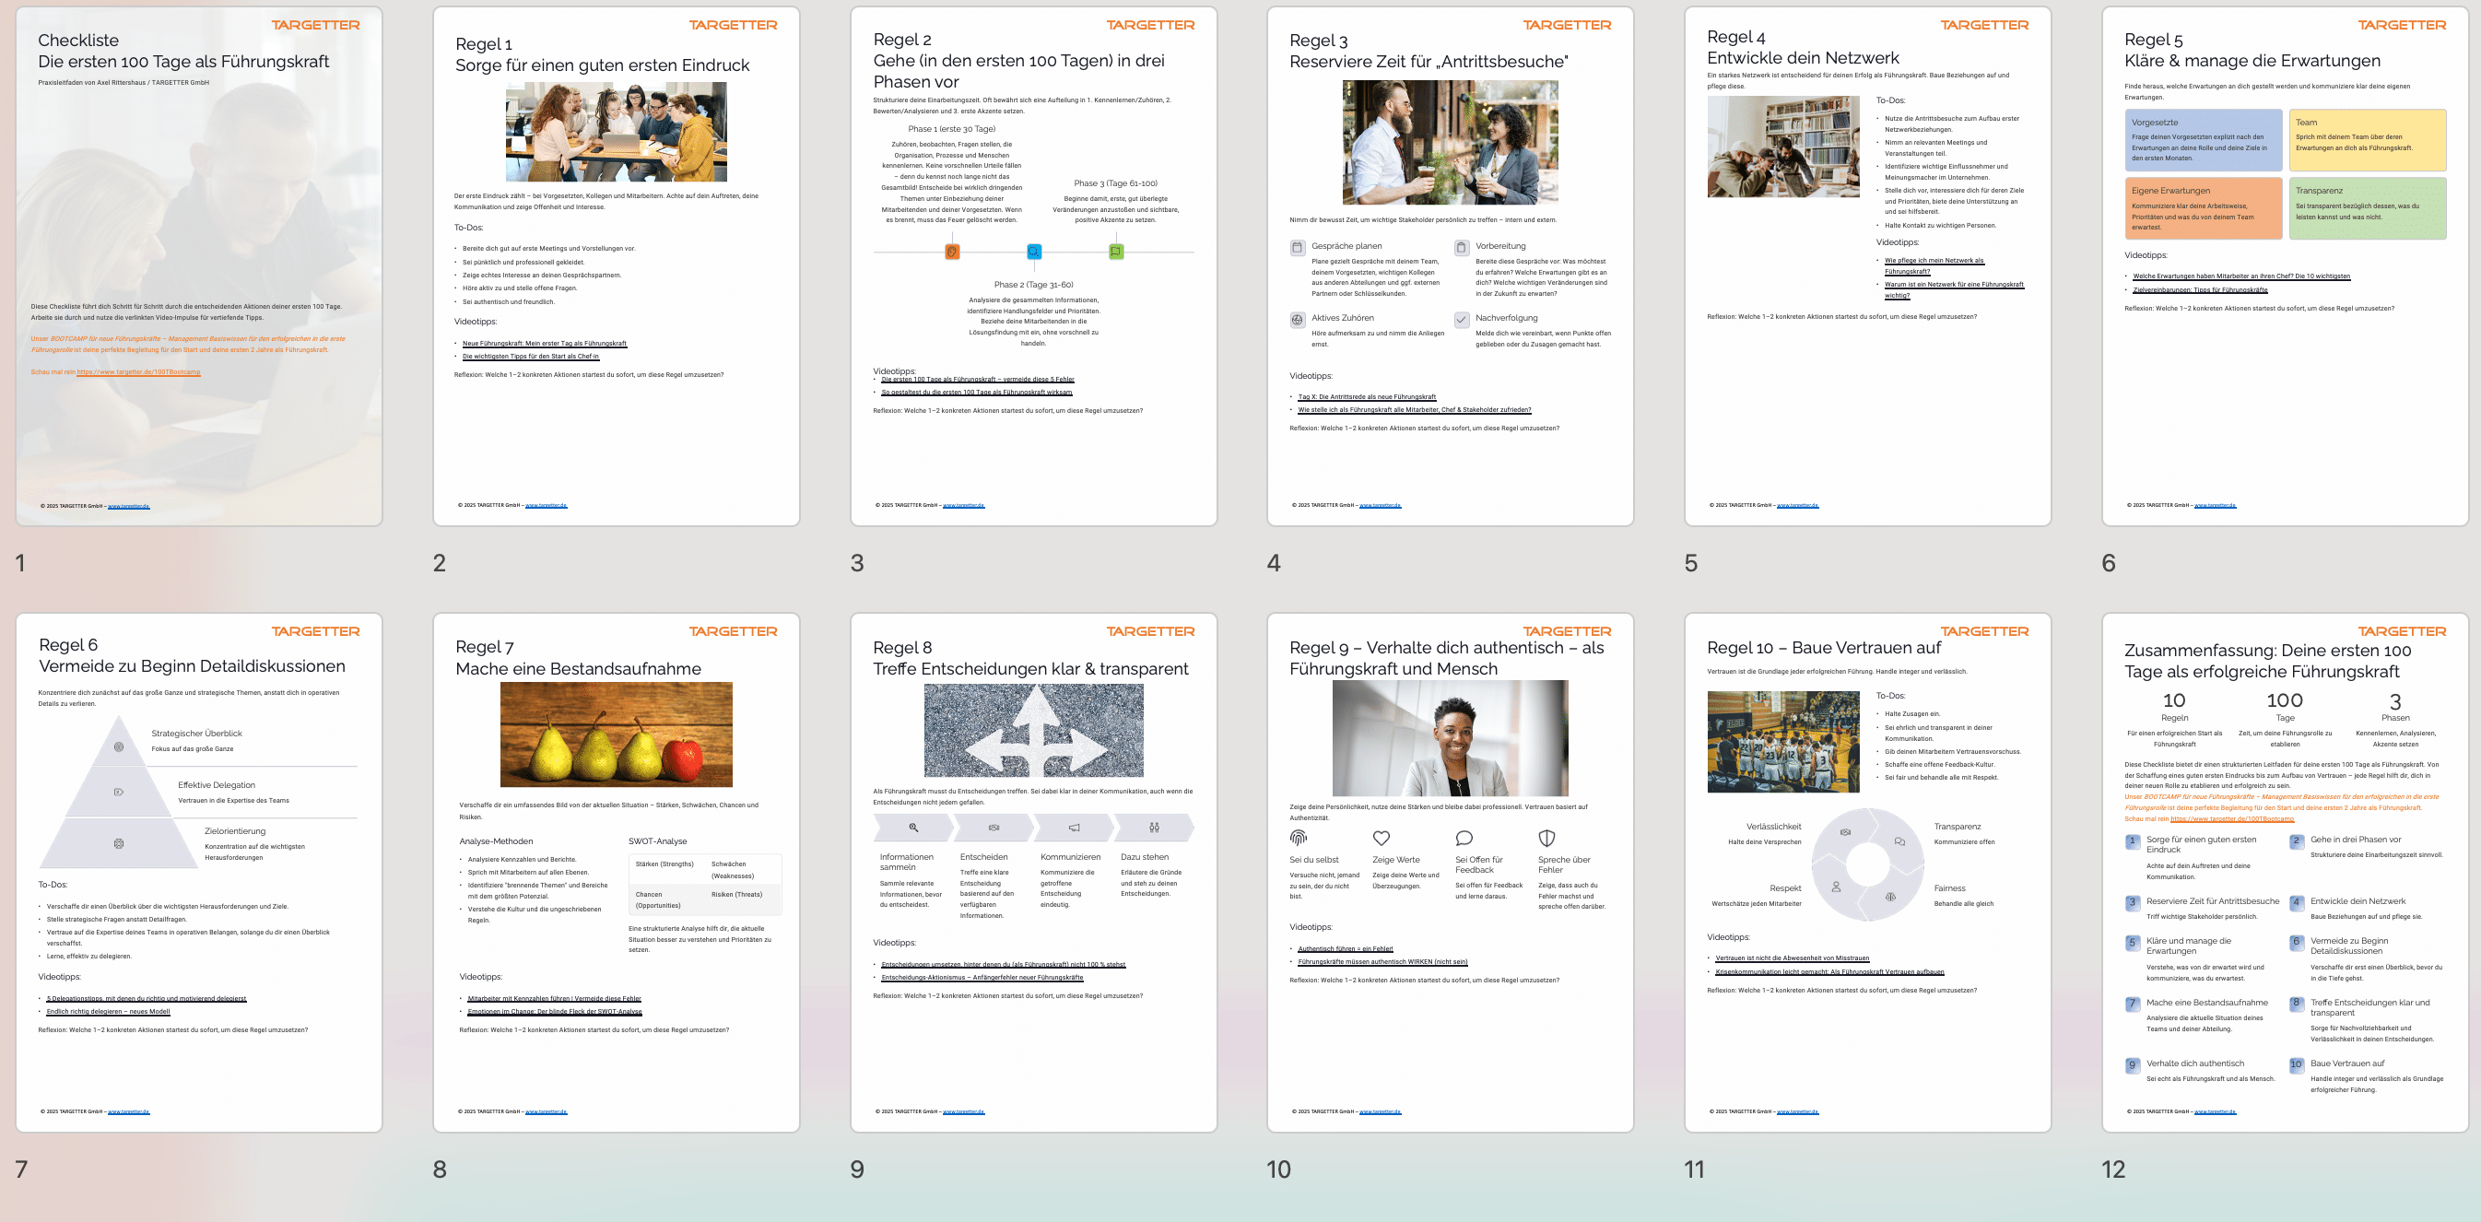Open link Zielvereinbarungen: Tipps für Führungskräfte
Image resolution: width=2481 pixels, height=1222 pixels.
[2200, 290]
